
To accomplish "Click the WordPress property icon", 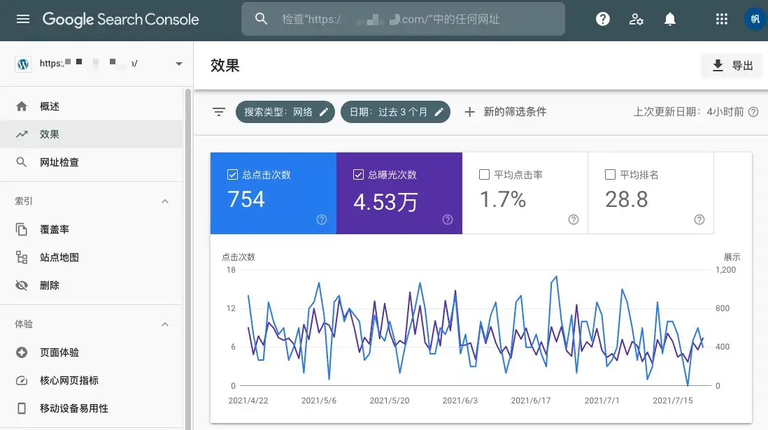I will pos(23,64).
